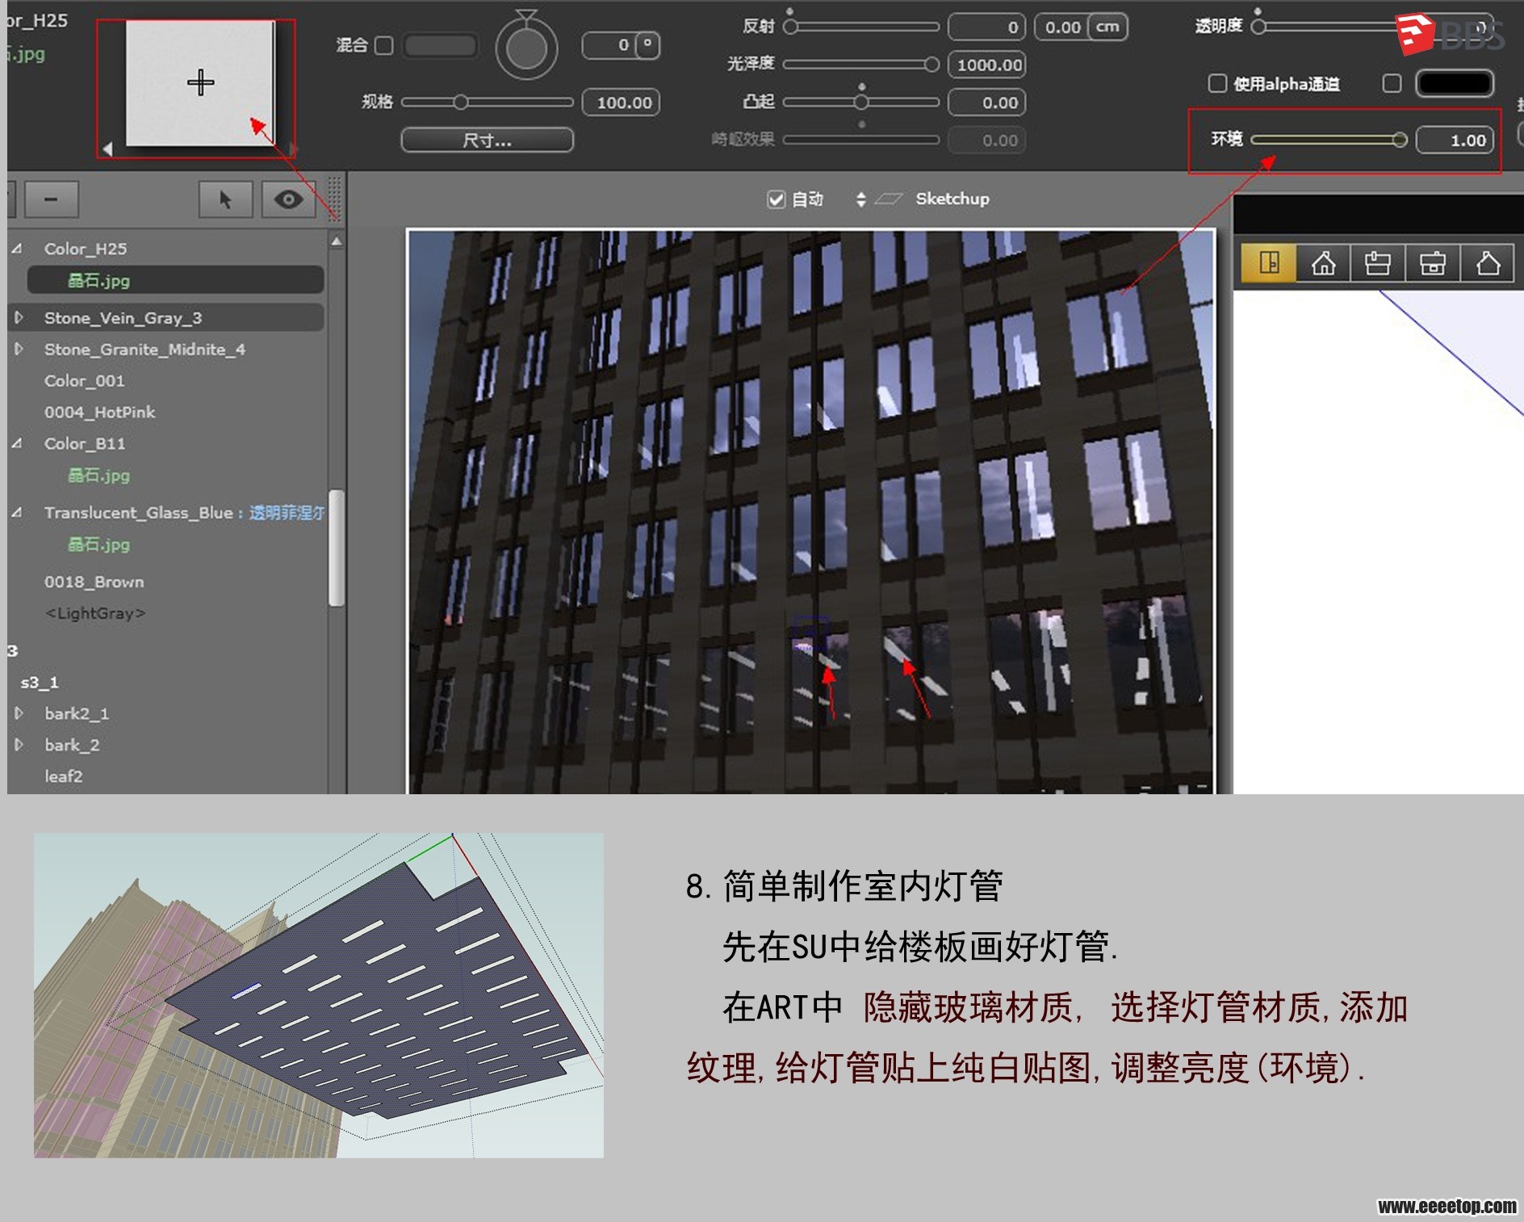Choose the fourth 2D view house icon
Viewport: 1524px width, 1222px height.
tap(1432, 263)
